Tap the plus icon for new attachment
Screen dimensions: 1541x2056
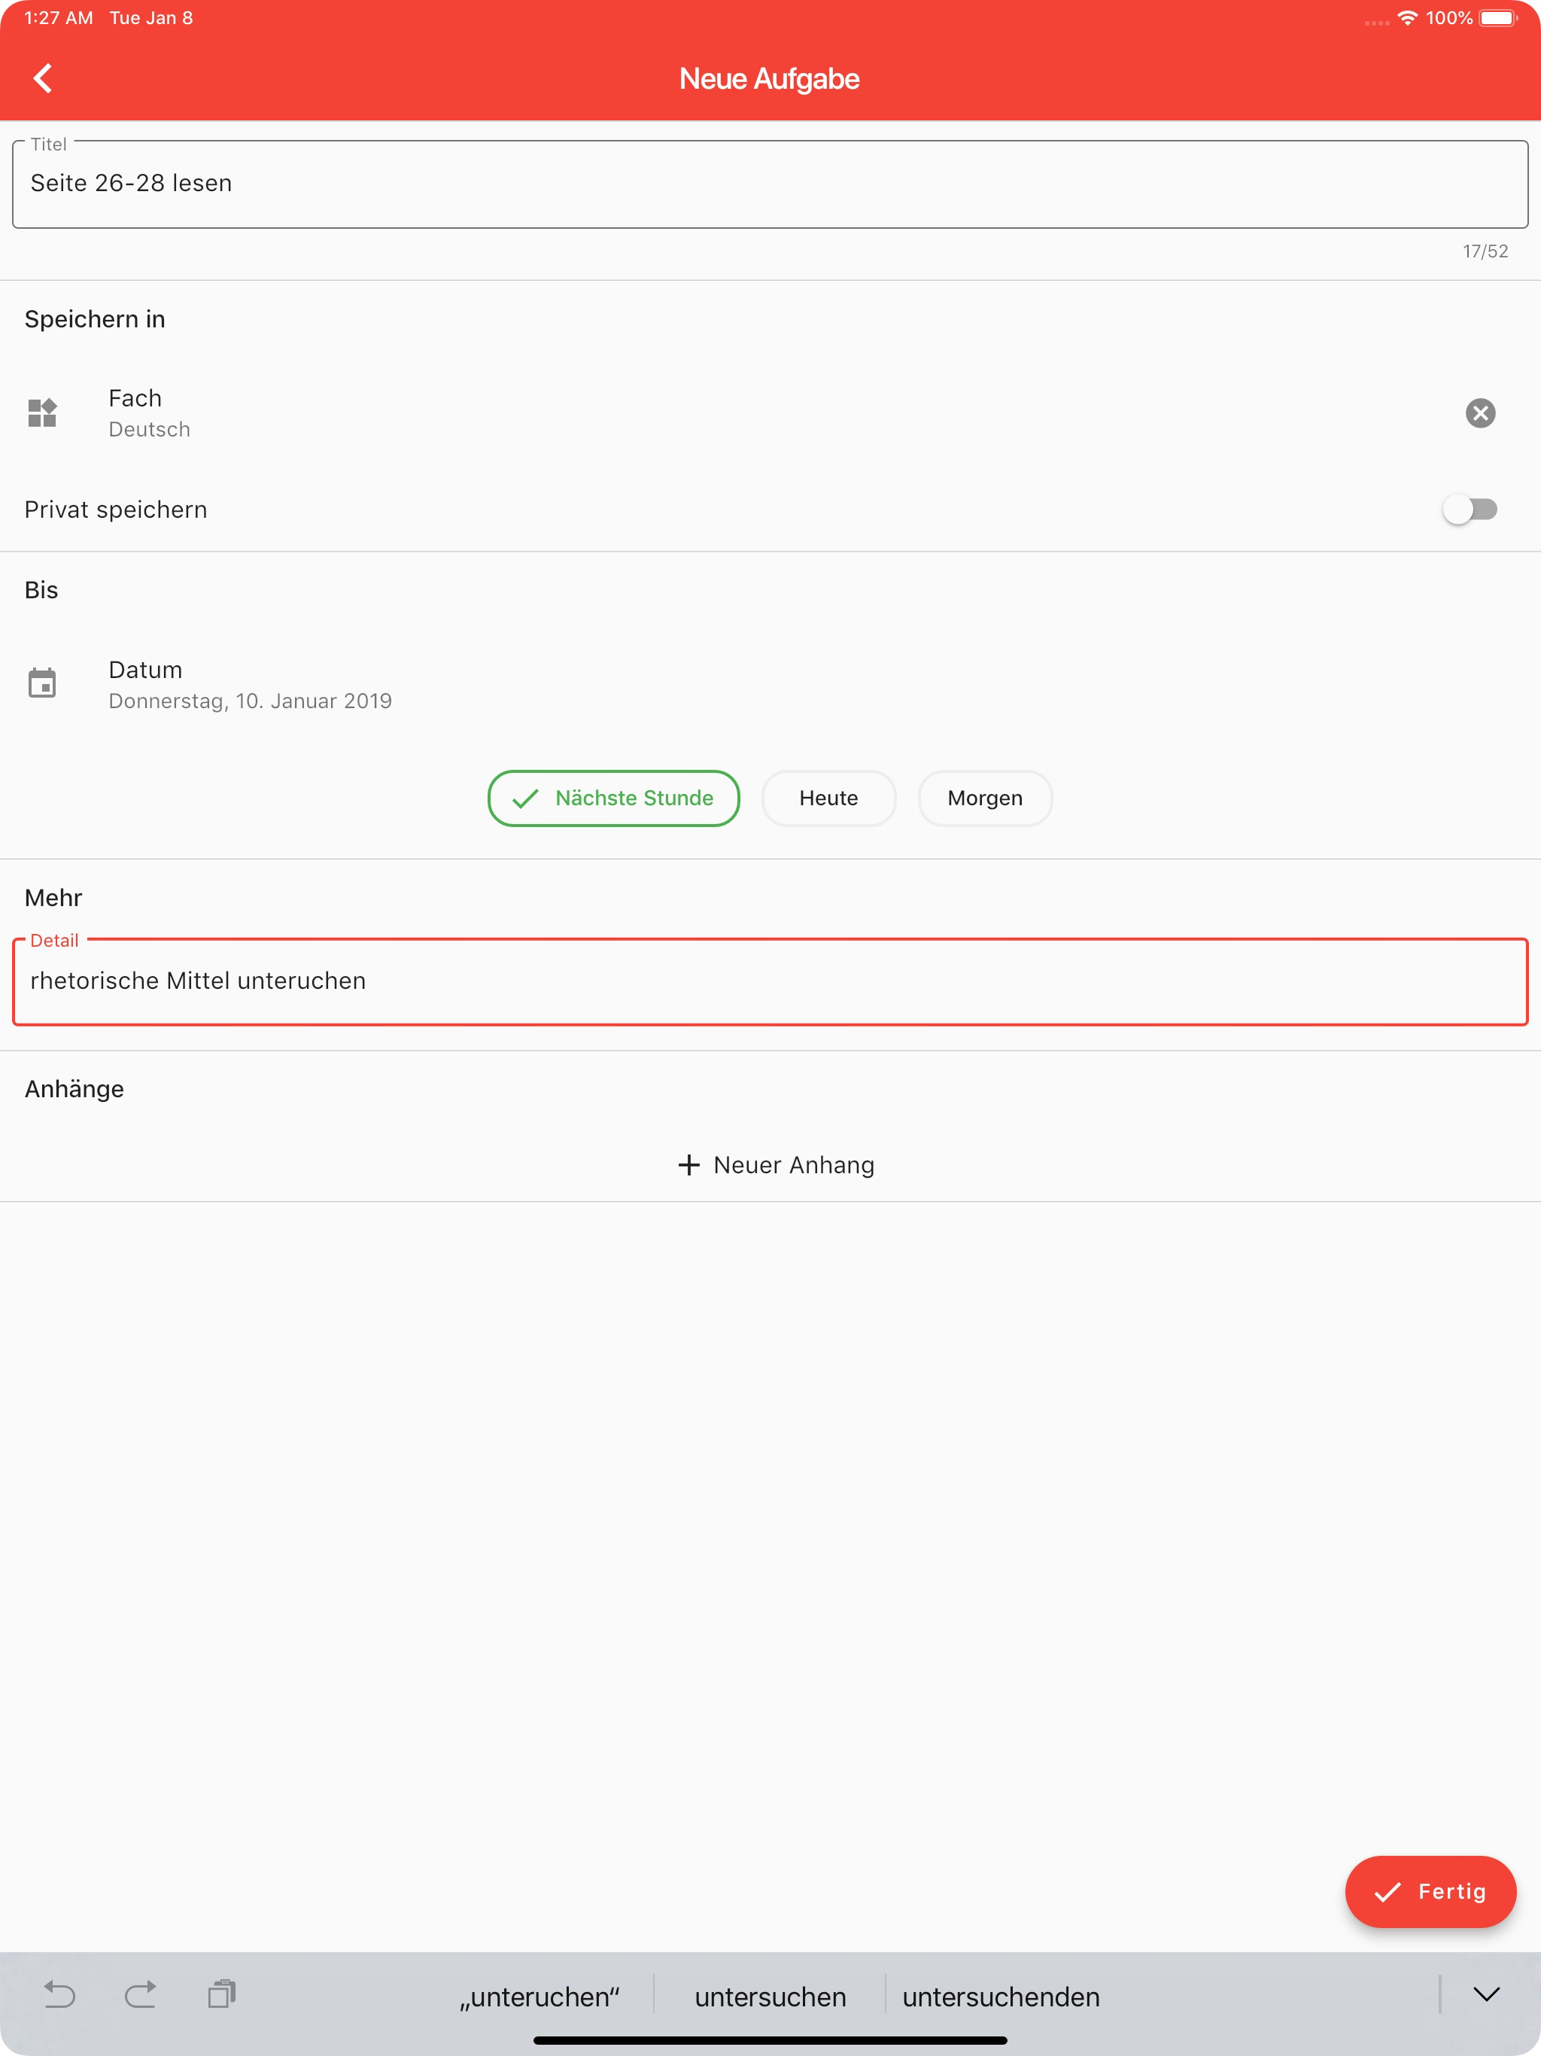tap(688, 1165)
